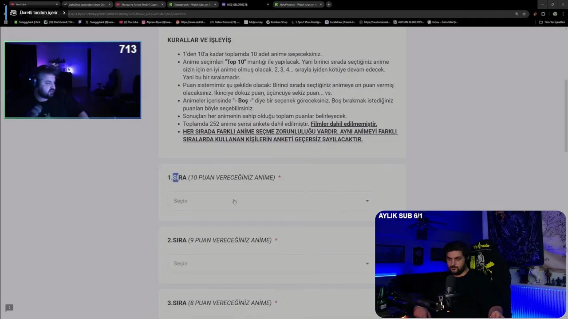Click the orange extension icon in toolbar
This screenshot has height=319, width=568.
tap(535, 14)
